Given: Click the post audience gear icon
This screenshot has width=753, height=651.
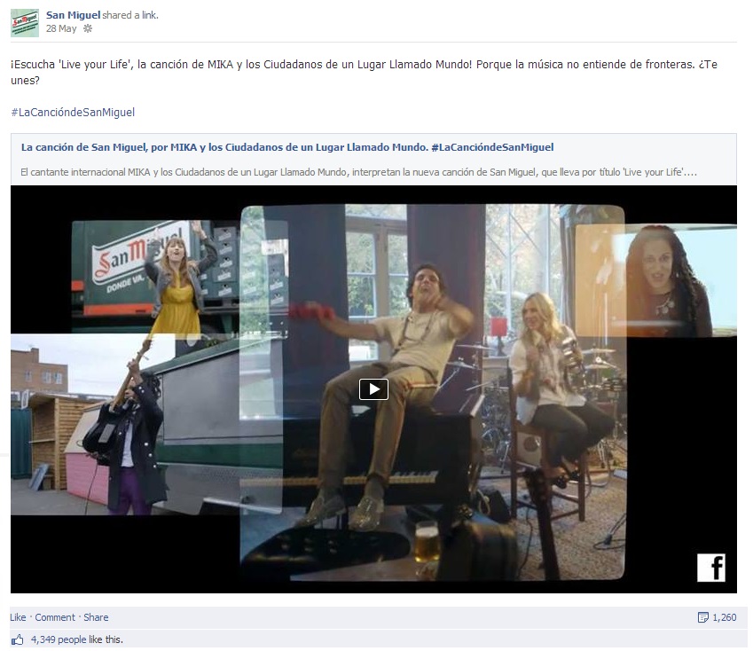Looking at the screenshot, I should [x=88, y=28].
